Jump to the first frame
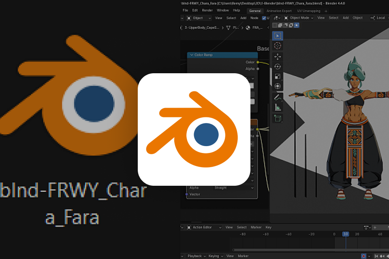Viewport: 389px width, 259px height. point(376,256)
